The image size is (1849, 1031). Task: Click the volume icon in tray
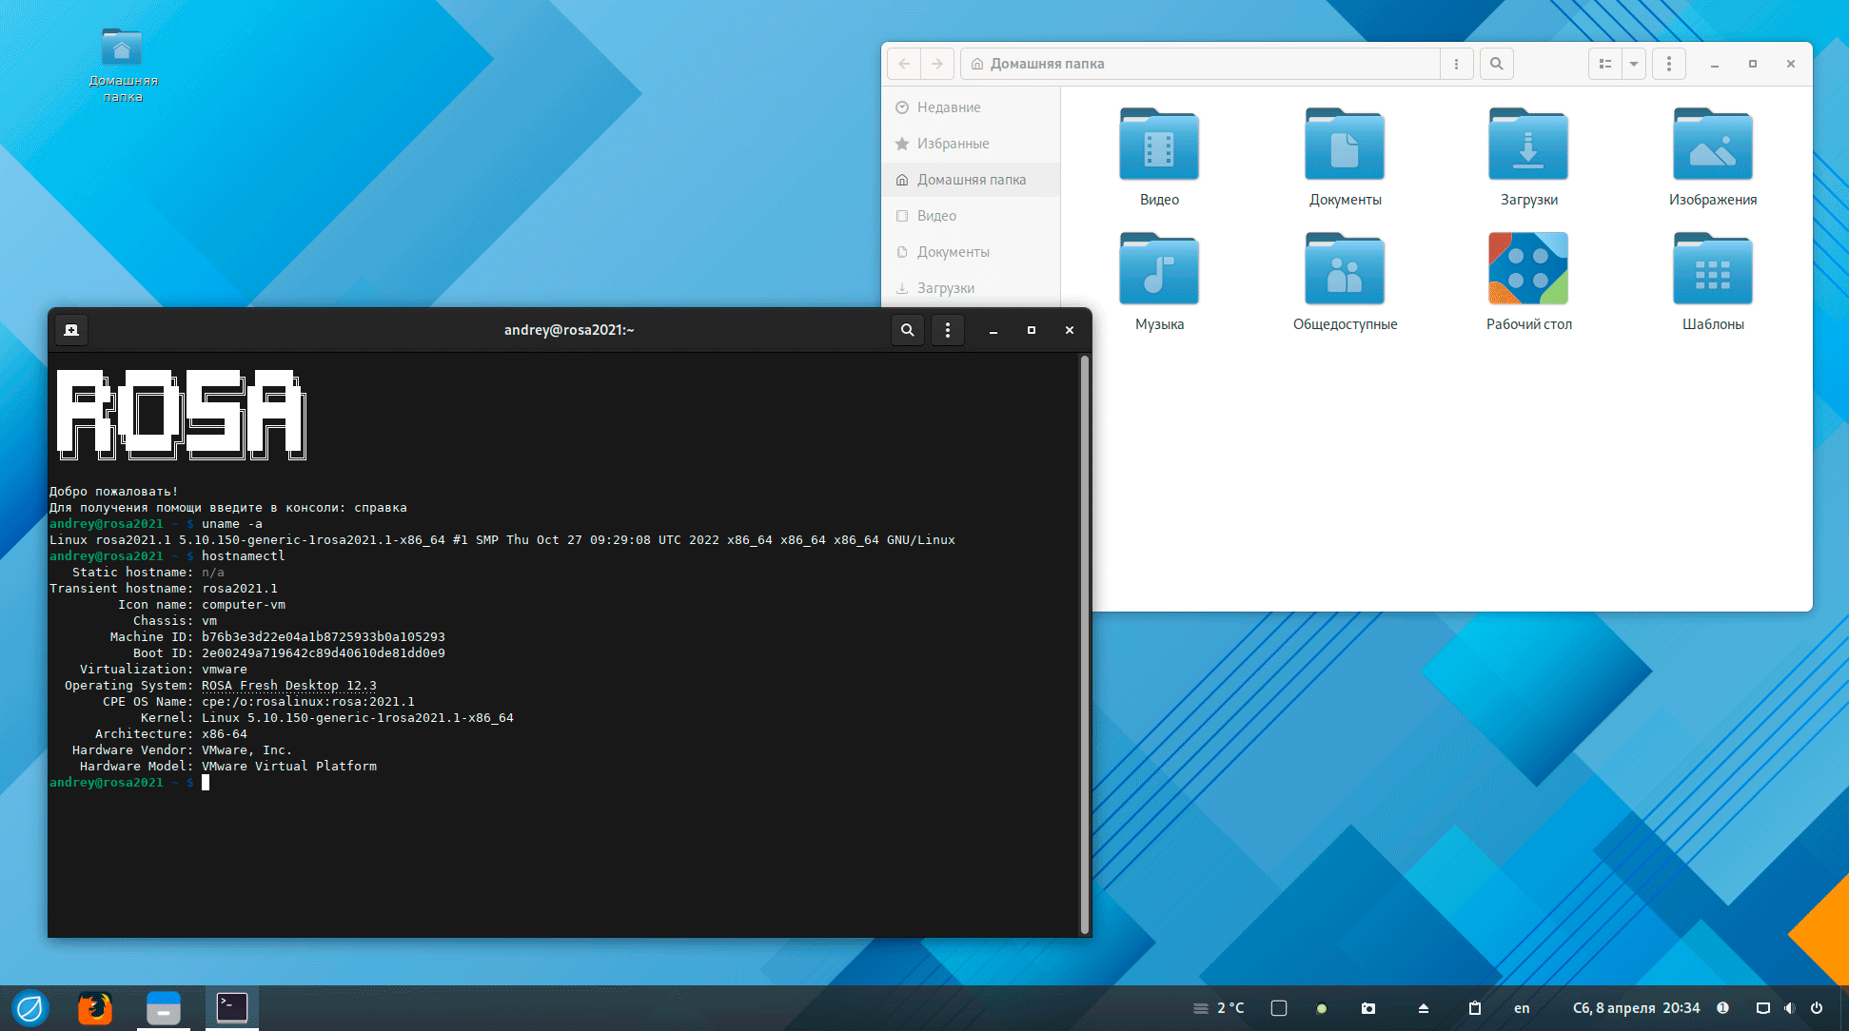pos(1789,1008)
